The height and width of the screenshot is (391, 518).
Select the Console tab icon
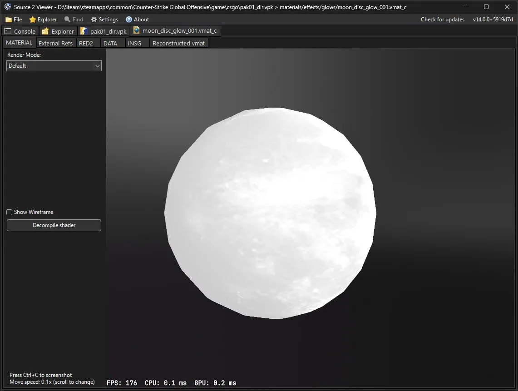8,31
